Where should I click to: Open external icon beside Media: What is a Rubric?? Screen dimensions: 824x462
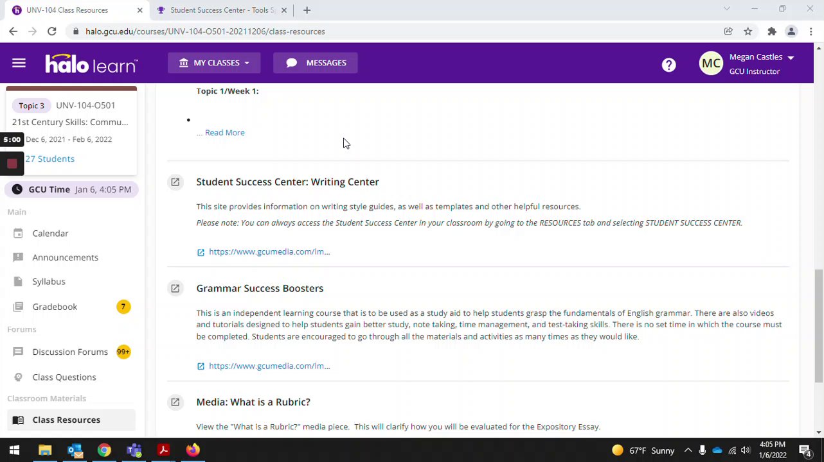click(x=175, y=402)
